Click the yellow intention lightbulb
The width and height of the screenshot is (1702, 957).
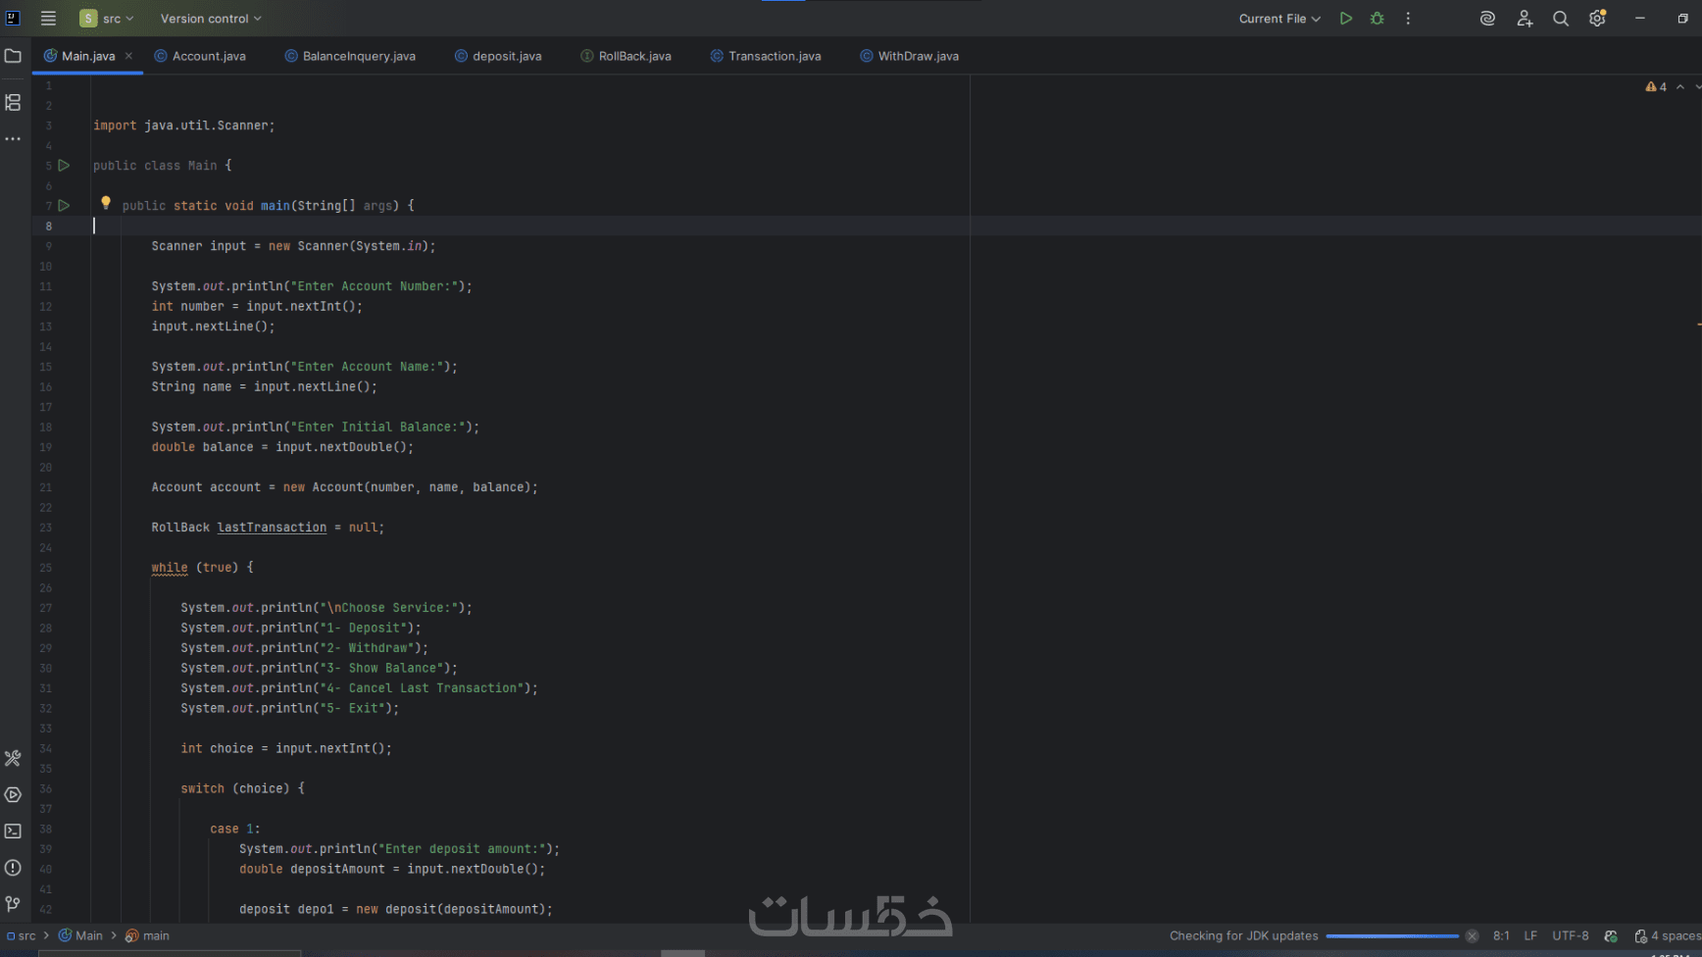(x=106, y=203)
